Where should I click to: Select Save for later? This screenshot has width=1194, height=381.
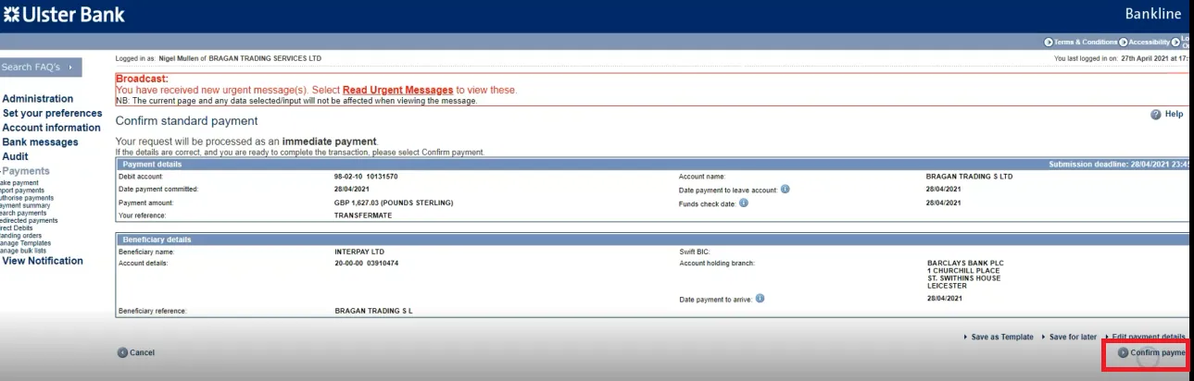coord(1075,338)
